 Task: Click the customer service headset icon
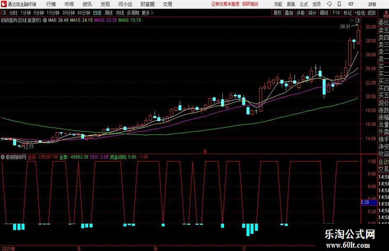(x=329, y=4)
